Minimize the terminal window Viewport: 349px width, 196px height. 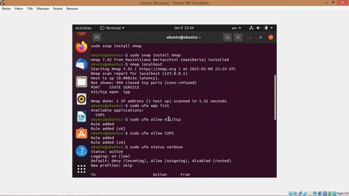tap(250, 38)
